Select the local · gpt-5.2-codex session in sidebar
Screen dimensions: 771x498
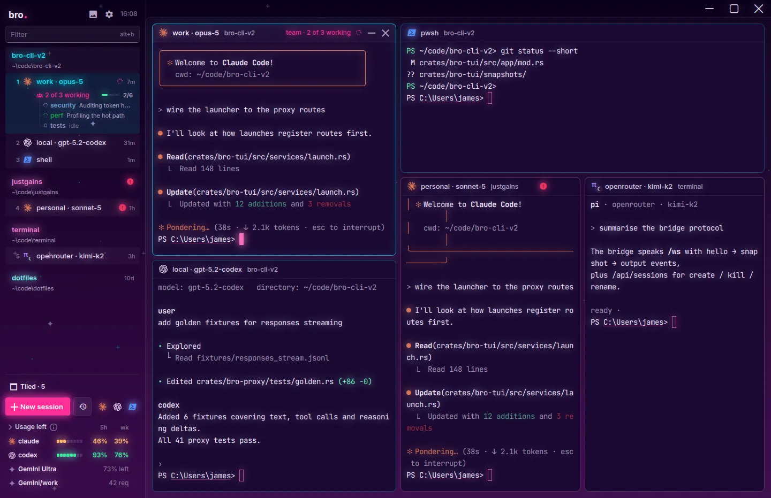click(x=73, y=143)
